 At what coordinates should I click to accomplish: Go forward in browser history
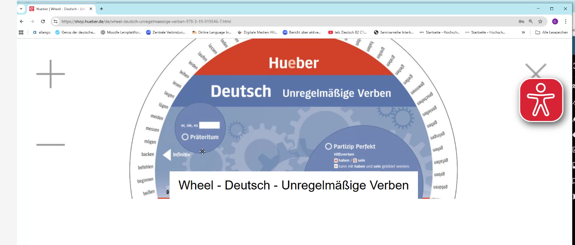coord(32,22)
